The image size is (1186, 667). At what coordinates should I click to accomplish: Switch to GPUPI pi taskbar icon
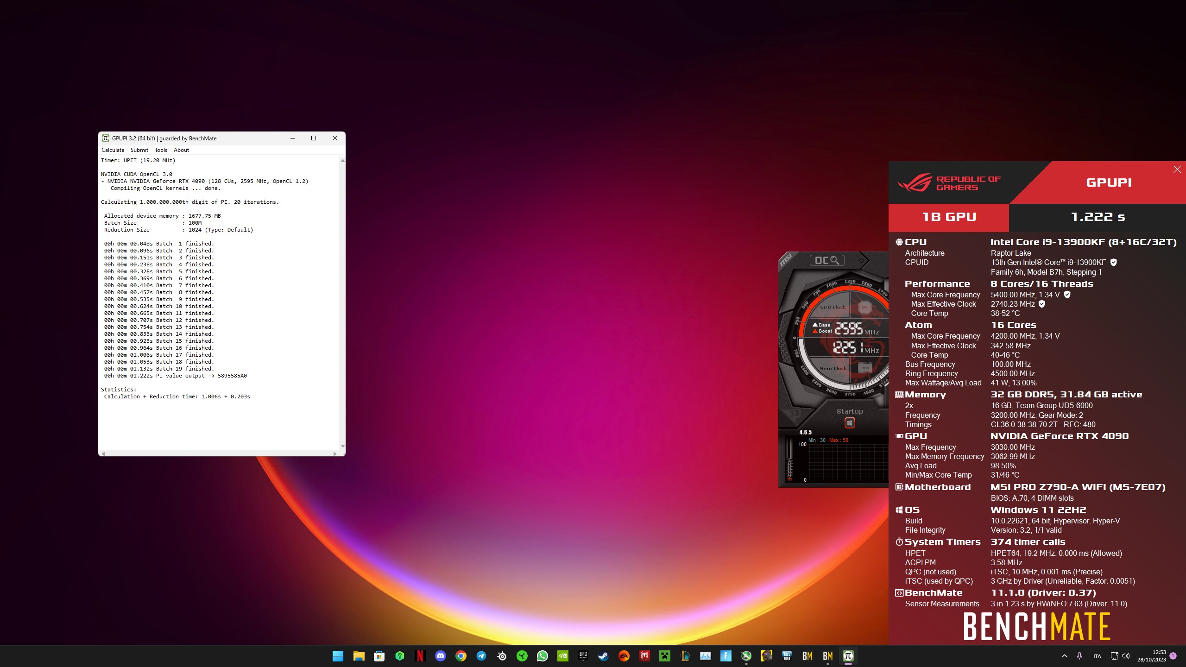(848, 656)
